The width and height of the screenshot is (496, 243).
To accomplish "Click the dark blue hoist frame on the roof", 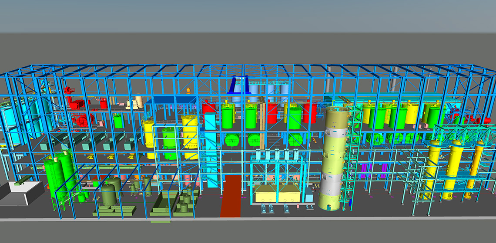I will point(239,85).
